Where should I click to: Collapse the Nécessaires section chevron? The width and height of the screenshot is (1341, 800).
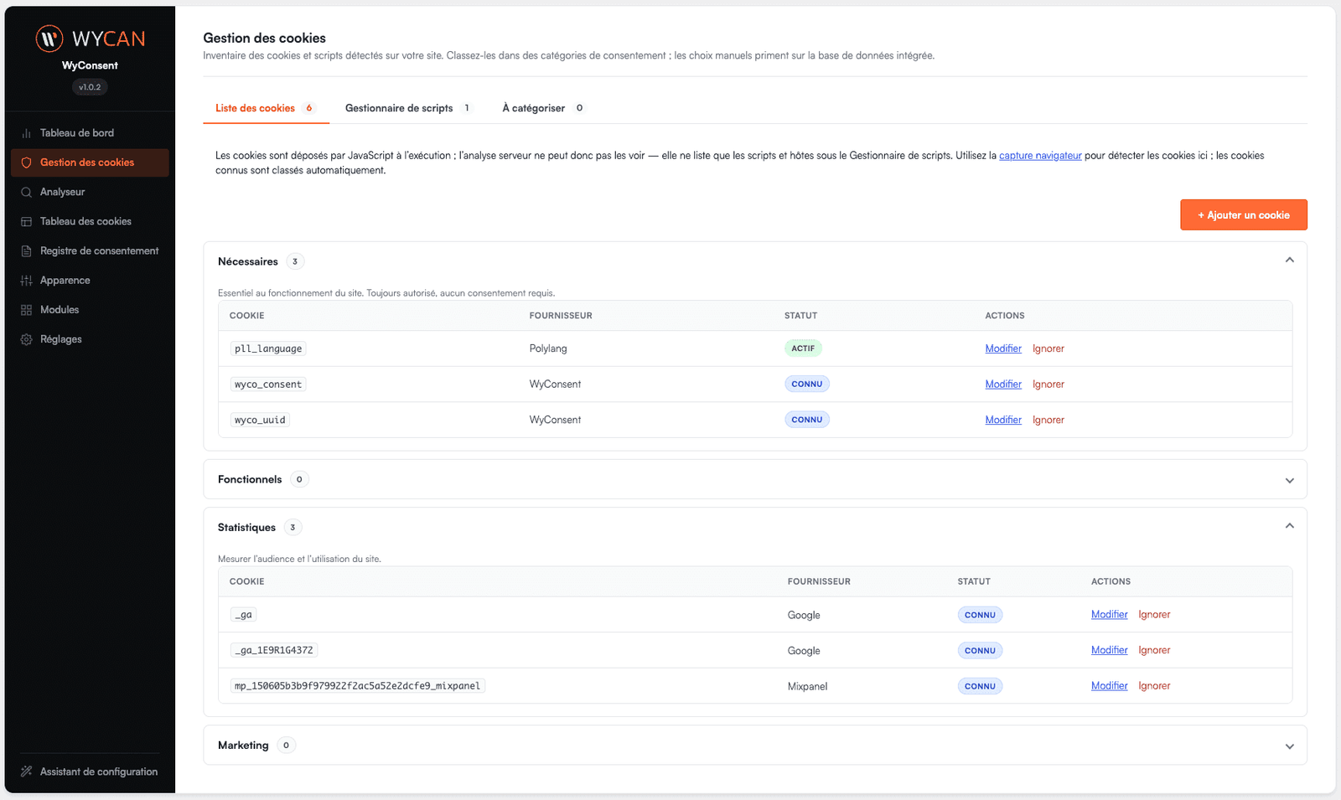click(x=1289, y=261)
